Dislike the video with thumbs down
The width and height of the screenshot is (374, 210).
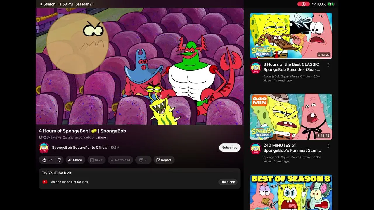click(x=59, y=160)
